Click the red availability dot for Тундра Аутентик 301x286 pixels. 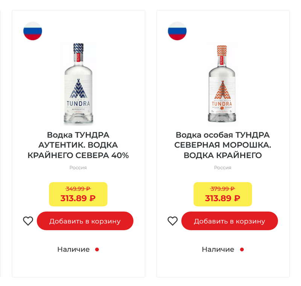97,249
